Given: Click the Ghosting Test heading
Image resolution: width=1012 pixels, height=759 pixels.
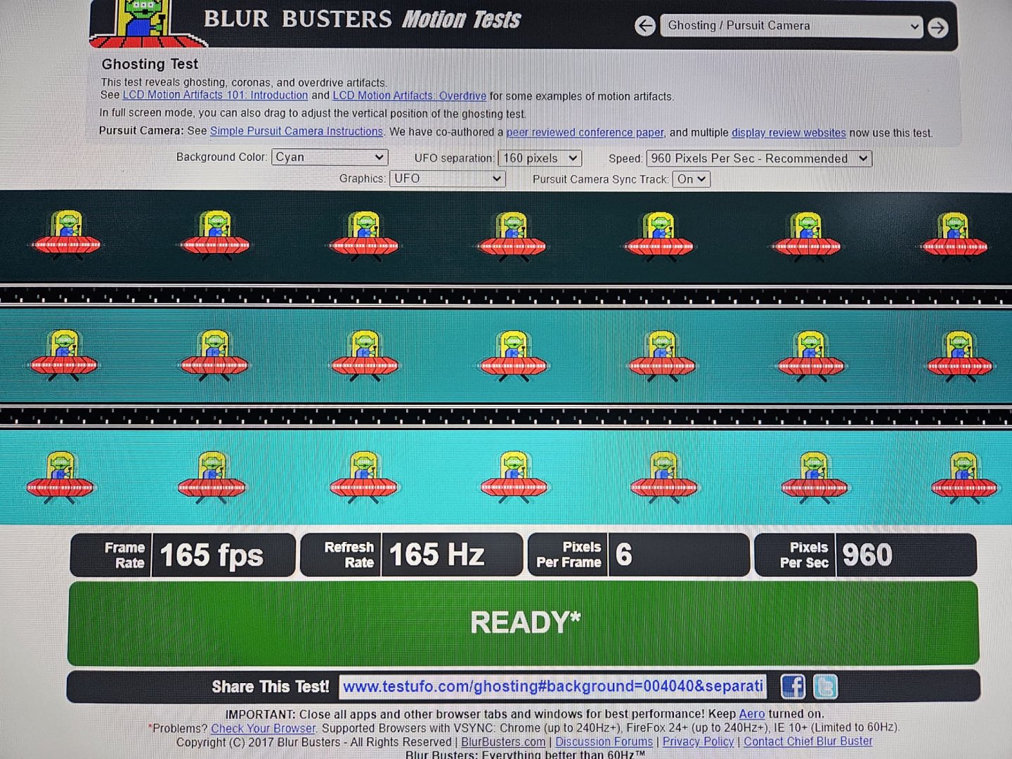Looking at the screenshot, I should 150,64.
